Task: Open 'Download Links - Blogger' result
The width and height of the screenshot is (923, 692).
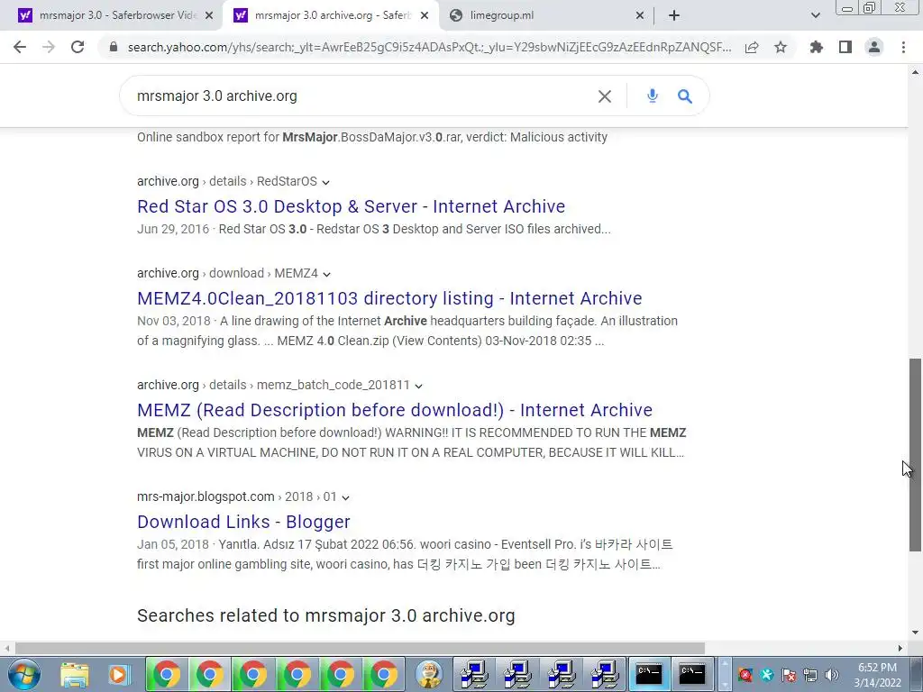Action: click(243, 522)
